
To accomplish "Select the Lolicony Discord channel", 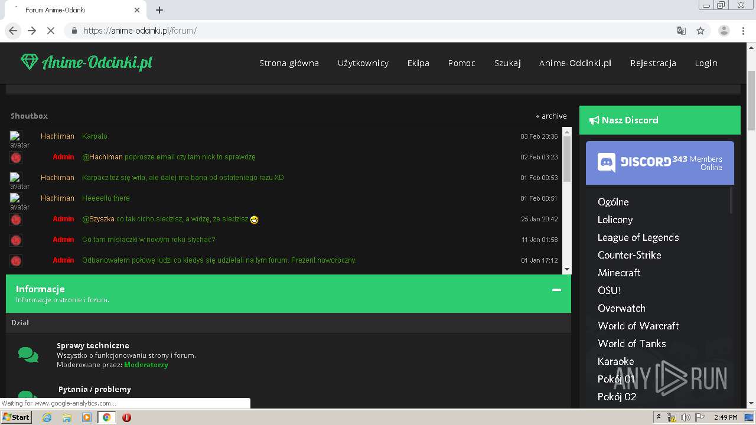I will pyautogui.click(x=615, y=220).
